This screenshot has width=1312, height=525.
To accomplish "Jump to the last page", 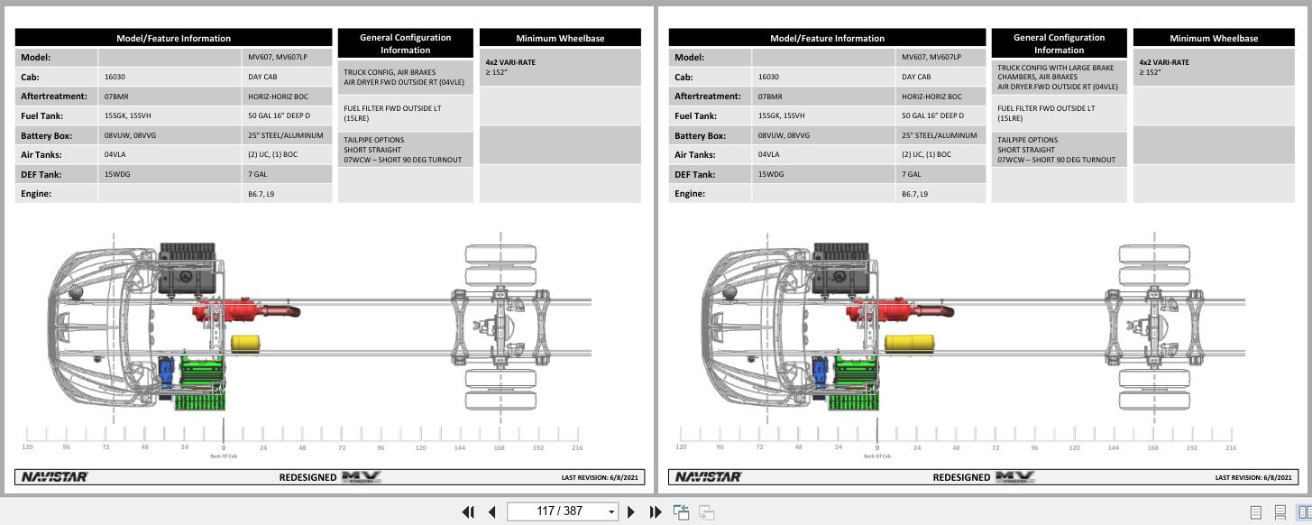I will pos(656,511).
